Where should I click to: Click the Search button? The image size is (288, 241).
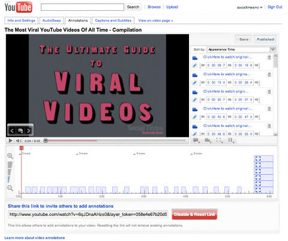[x=133, y=7]
